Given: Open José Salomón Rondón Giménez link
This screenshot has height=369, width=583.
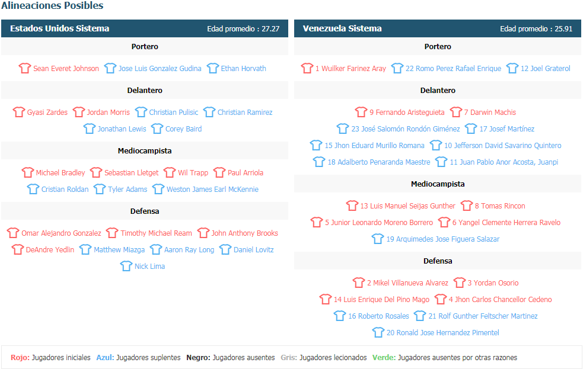Looking at the screenshot, I should tap(406, 129).
